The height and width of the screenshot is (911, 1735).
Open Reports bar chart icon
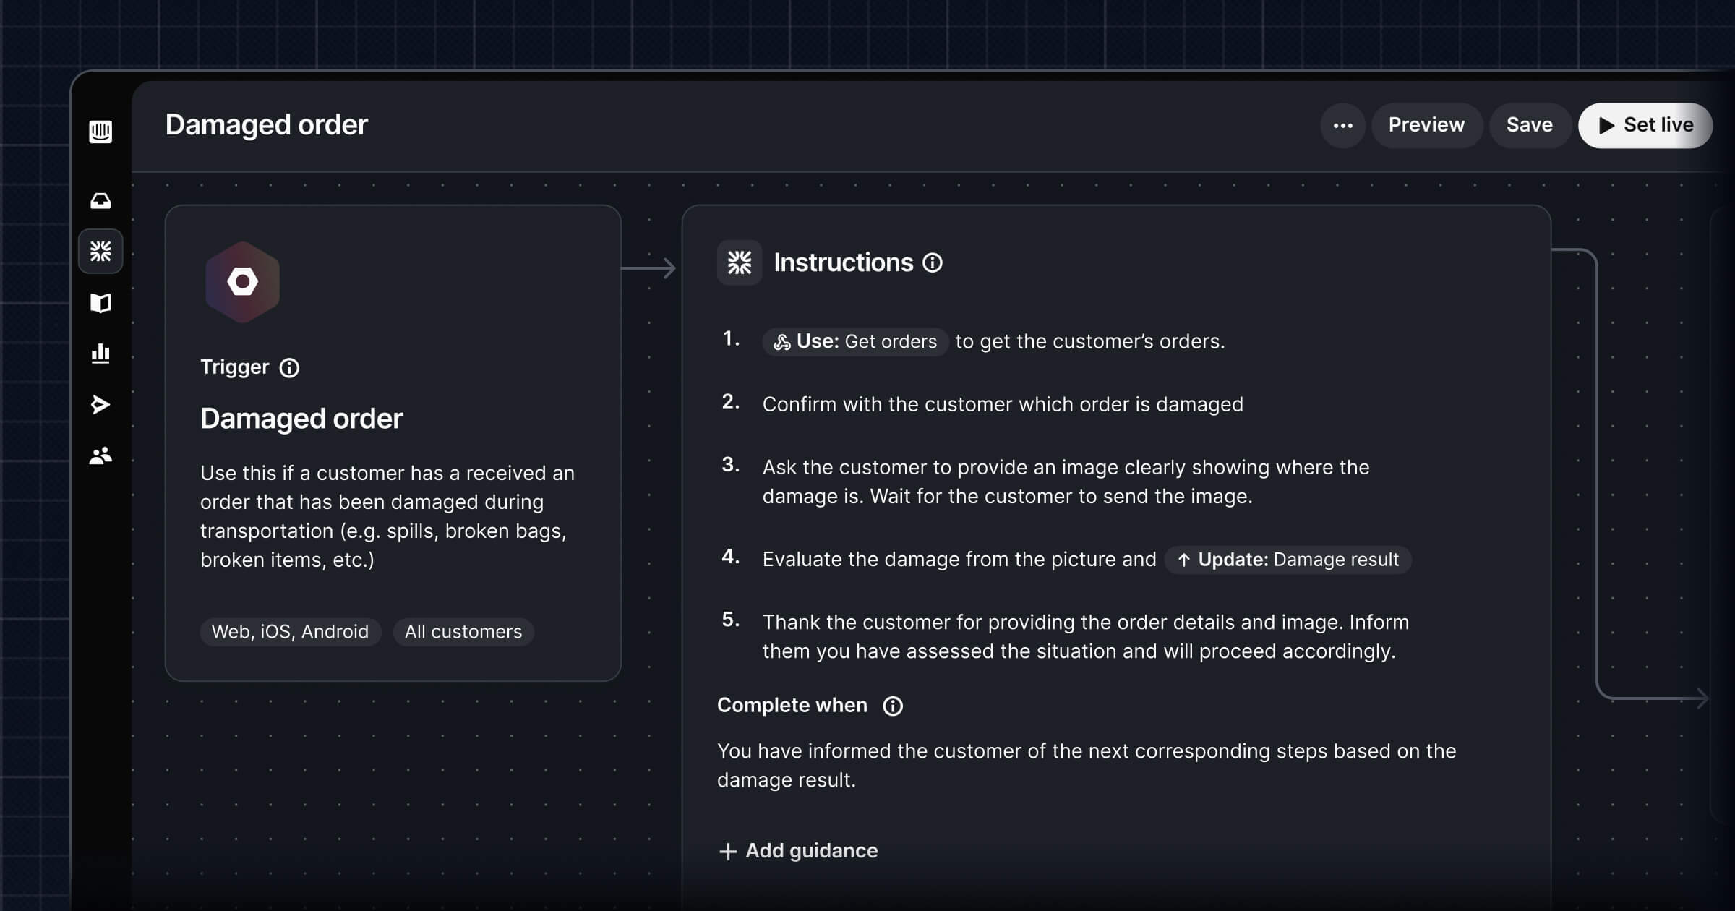(100, 354)
